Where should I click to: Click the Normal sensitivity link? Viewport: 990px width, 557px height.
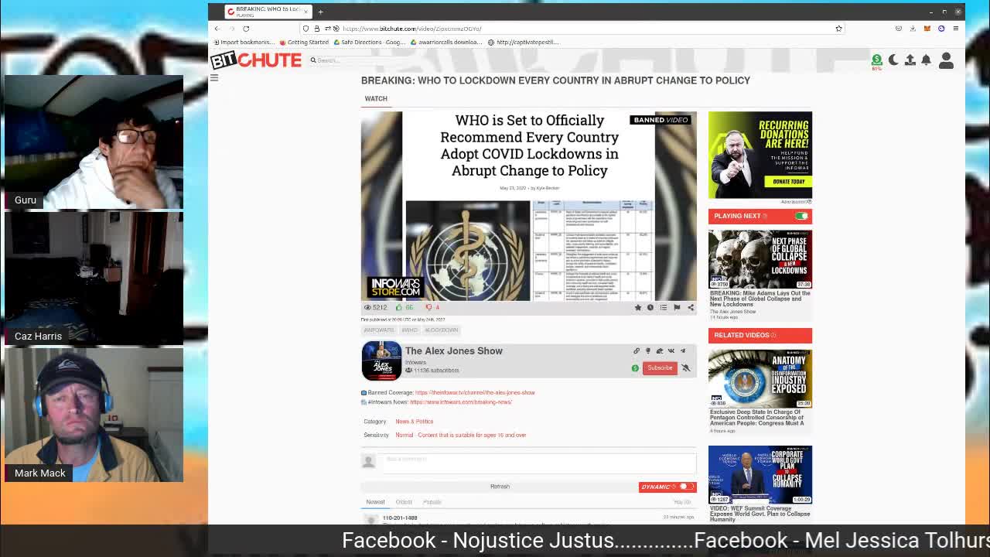point(460,436)
